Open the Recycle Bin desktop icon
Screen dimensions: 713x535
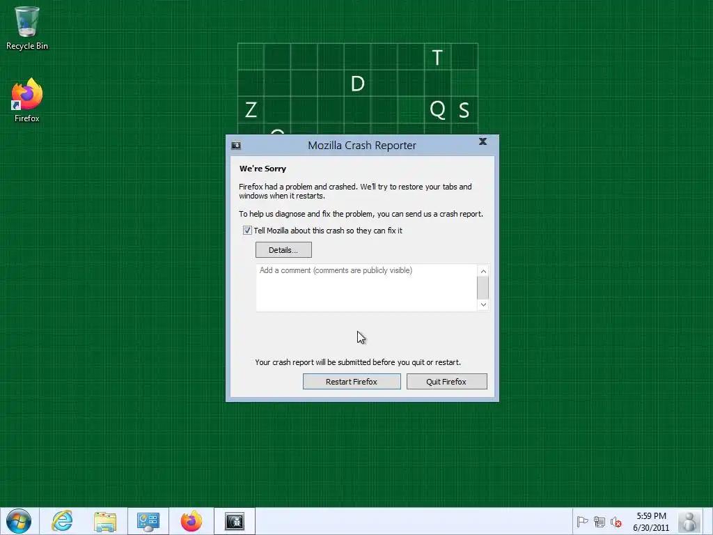tap(27, 28)
